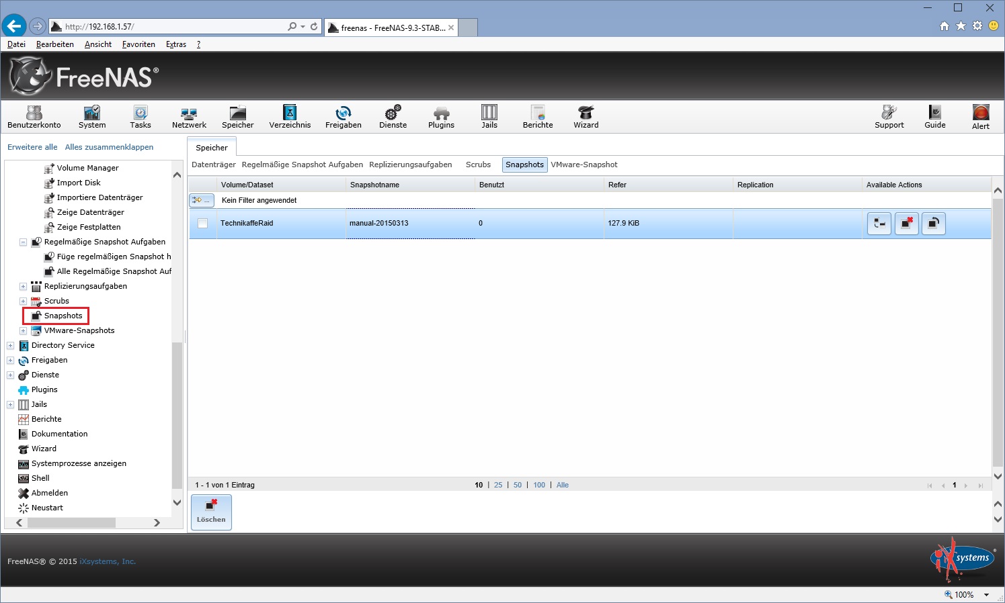Open the Favoriten menu

[x=138, y=44]
